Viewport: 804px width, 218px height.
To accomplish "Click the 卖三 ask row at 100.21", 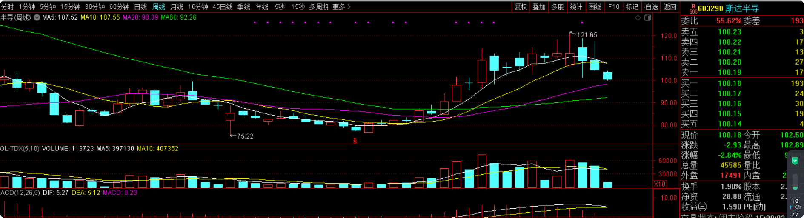I will [742, 52].
